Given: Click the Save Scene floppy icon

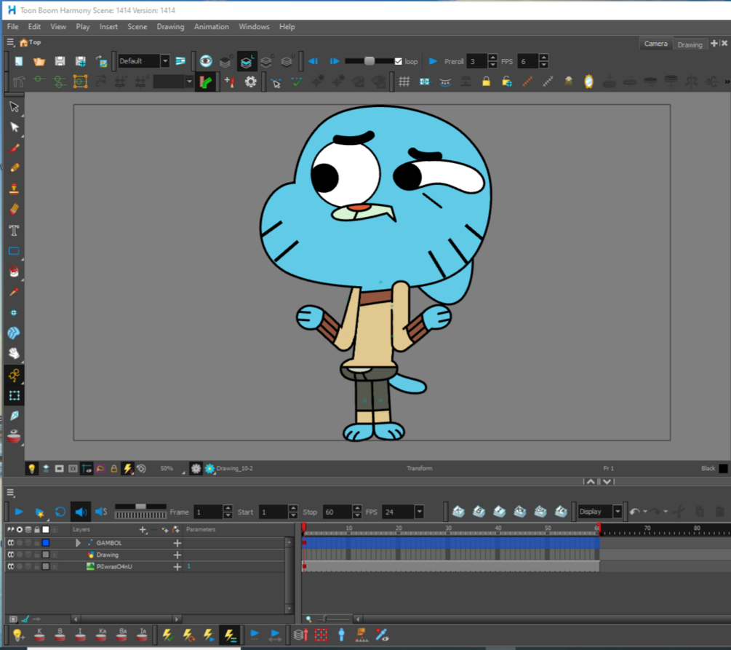Looking at the screenshot, I should 60,61.
